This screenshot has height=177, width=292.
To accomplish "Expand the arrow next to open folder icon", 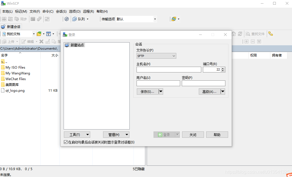I will click(44, 34).
